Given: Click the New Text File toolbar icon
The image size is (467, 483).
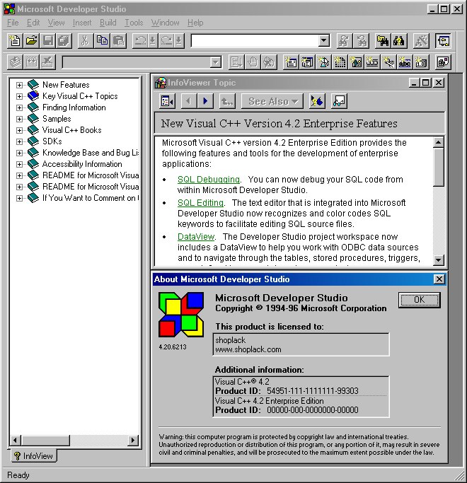Looking at the screenshot, I should [15, 40].
